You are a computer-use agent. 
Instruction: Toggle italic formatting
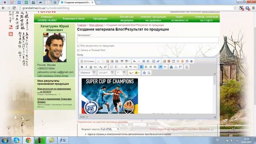86,67
